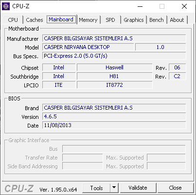This screenshot has height=195, width=196.
Task: Open the SPD tab
Action: click(x=110, y=20)
